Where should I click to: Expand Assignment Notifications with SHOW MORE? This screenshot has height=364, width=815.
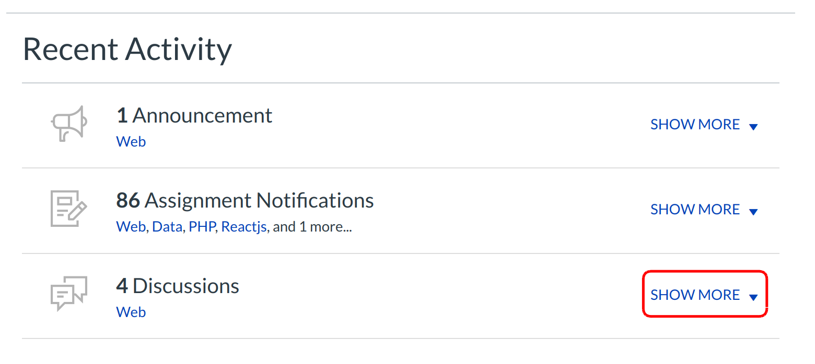(x=695, y=210)
